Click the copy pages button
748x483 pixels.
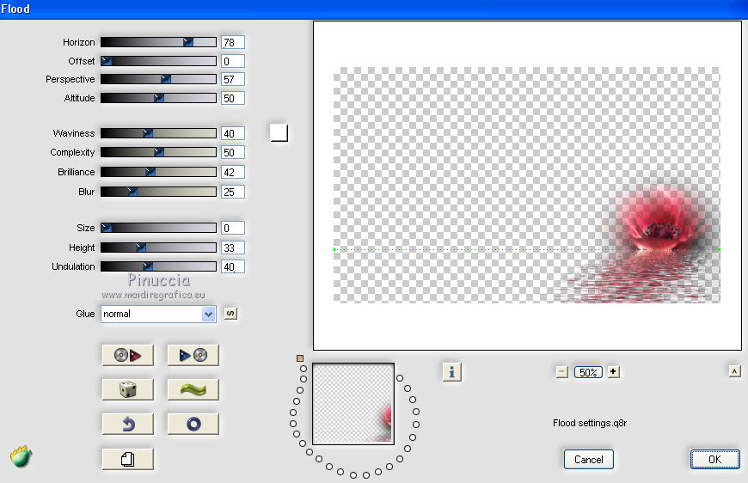[x=128, y=459]
